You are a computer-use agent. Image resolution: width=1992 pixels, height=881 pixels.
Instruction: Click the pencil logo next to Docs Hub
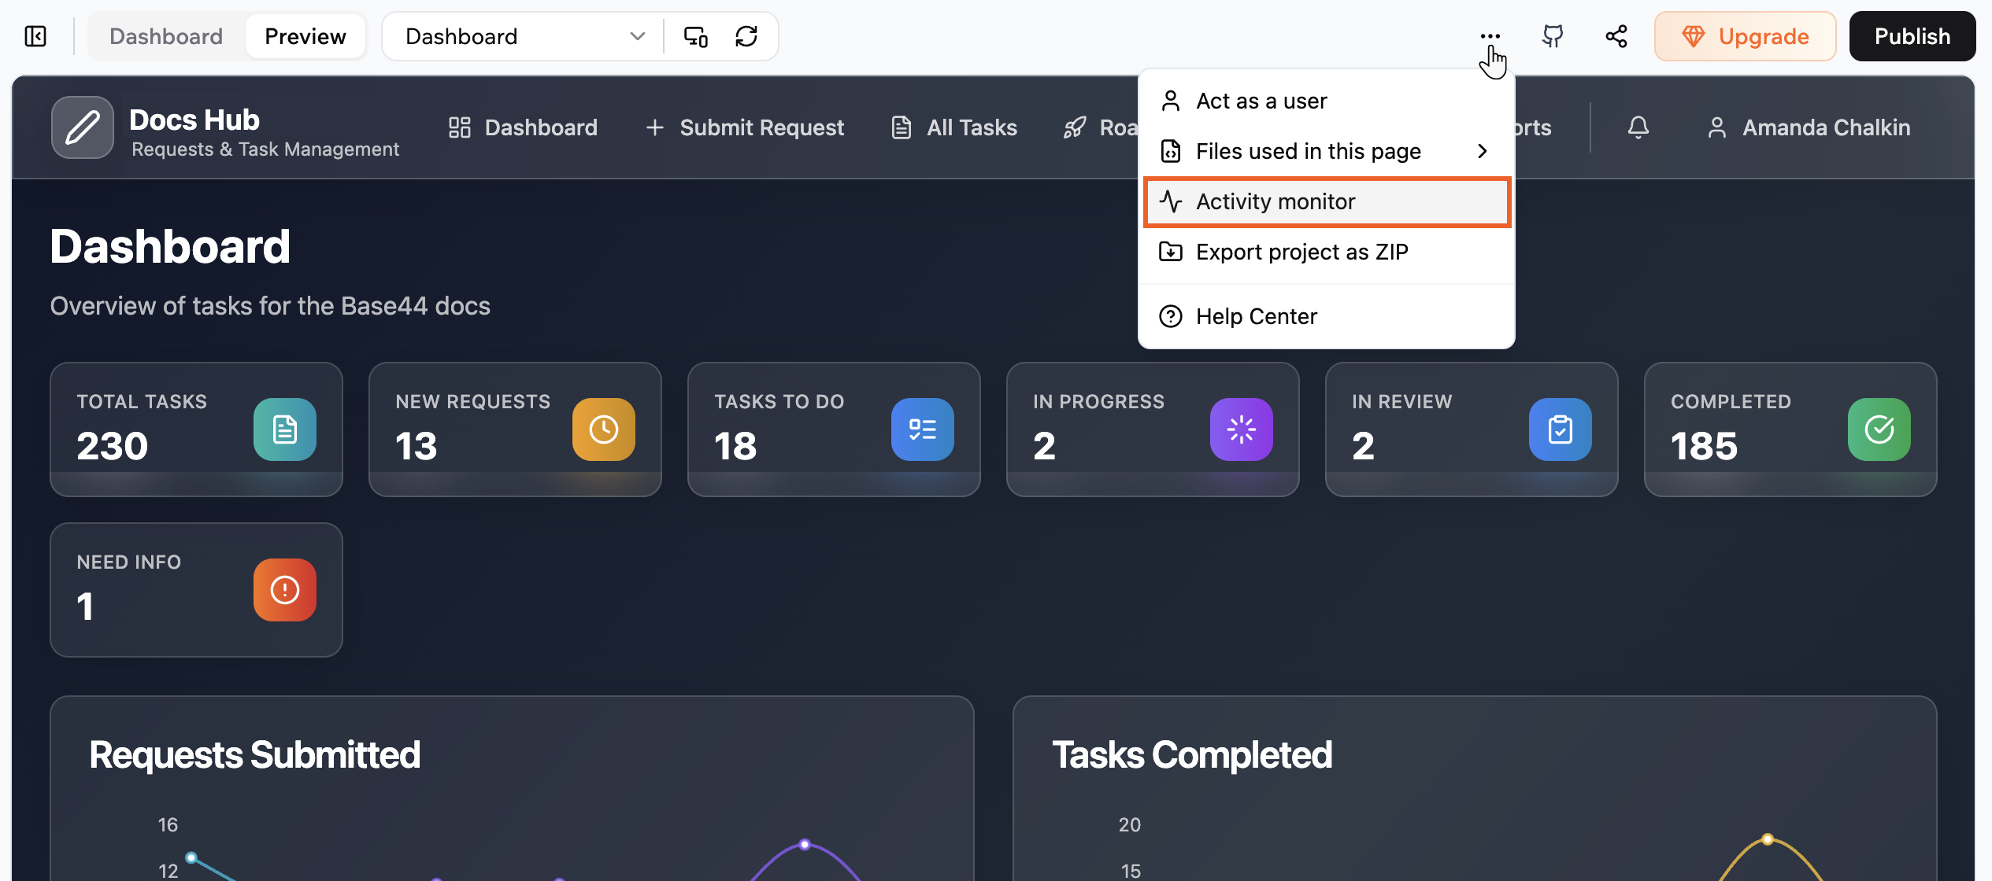[x=82, y=127]
